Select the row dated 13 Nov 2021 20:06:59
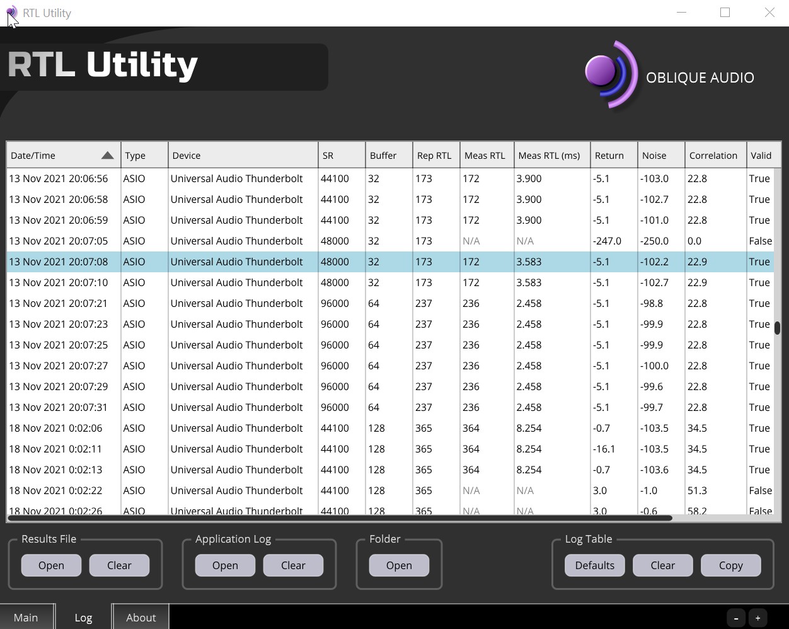This screenshot has width=789, height=629. click(x=390, y=220)
